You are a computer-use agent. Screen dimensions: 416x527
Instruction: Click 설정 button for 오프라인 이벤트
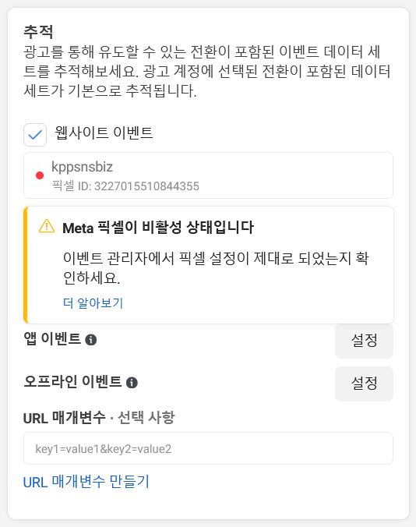tap(364, 384)
